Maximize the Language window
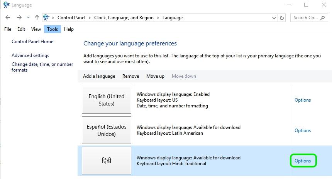This screenshot has width=332, height=179. (306, 5)
